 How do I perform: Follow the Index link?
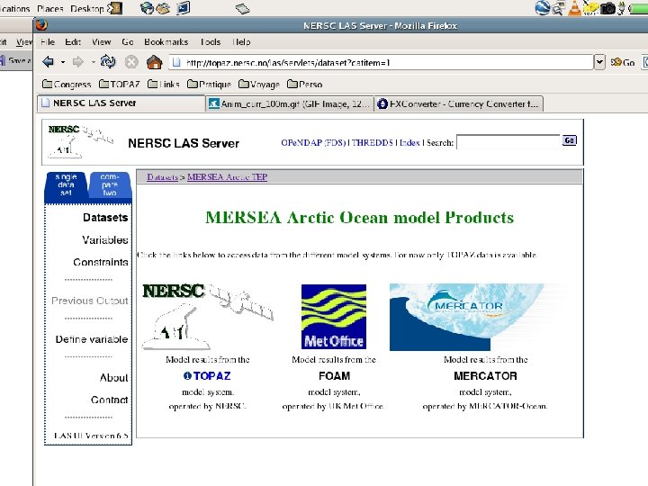pos(409,142)
